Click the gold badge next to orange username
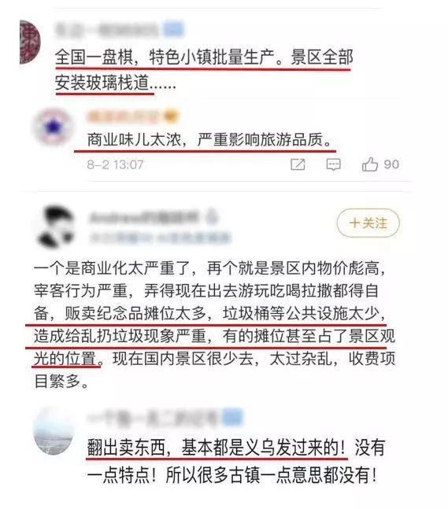 [171, 116]
